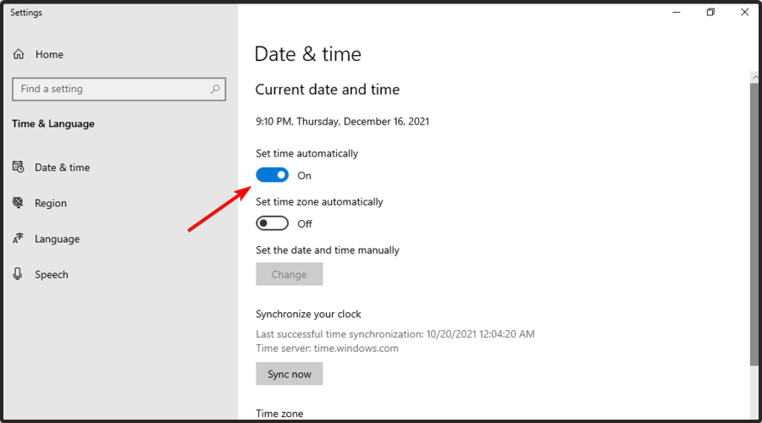The image size is (762, 423).
Task: Click the Home house icon
Action: click(19, 54)
